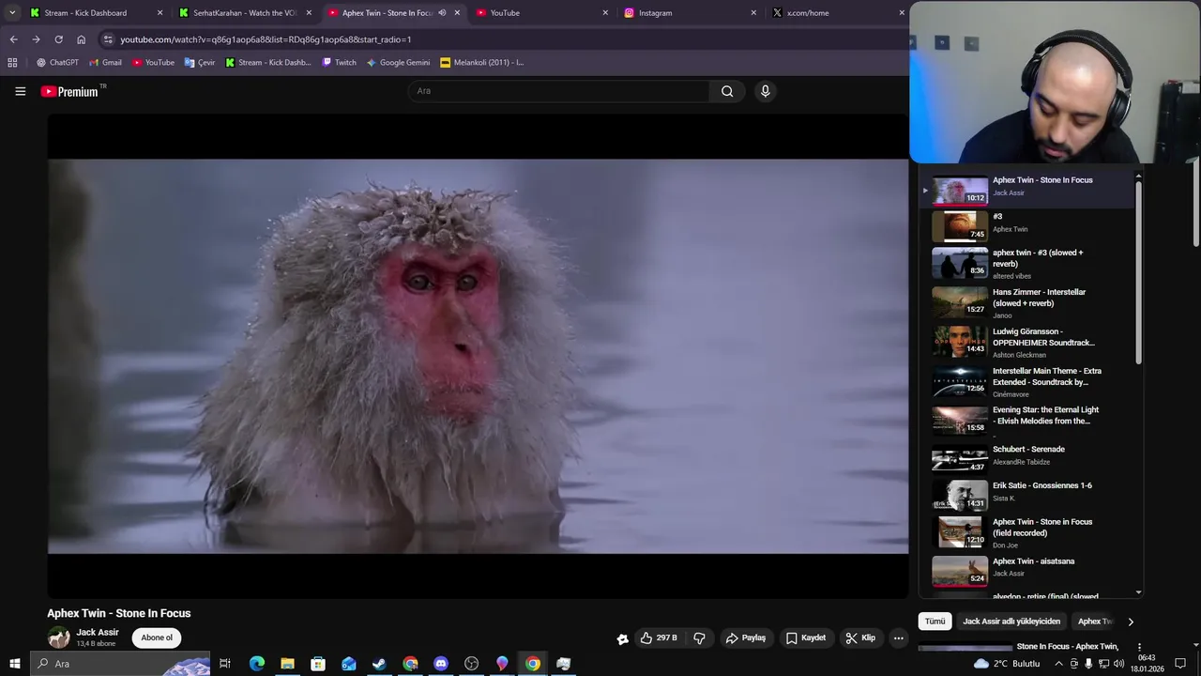
Task: Open Steam from the taskbar
Action: [x=379, y=664]
